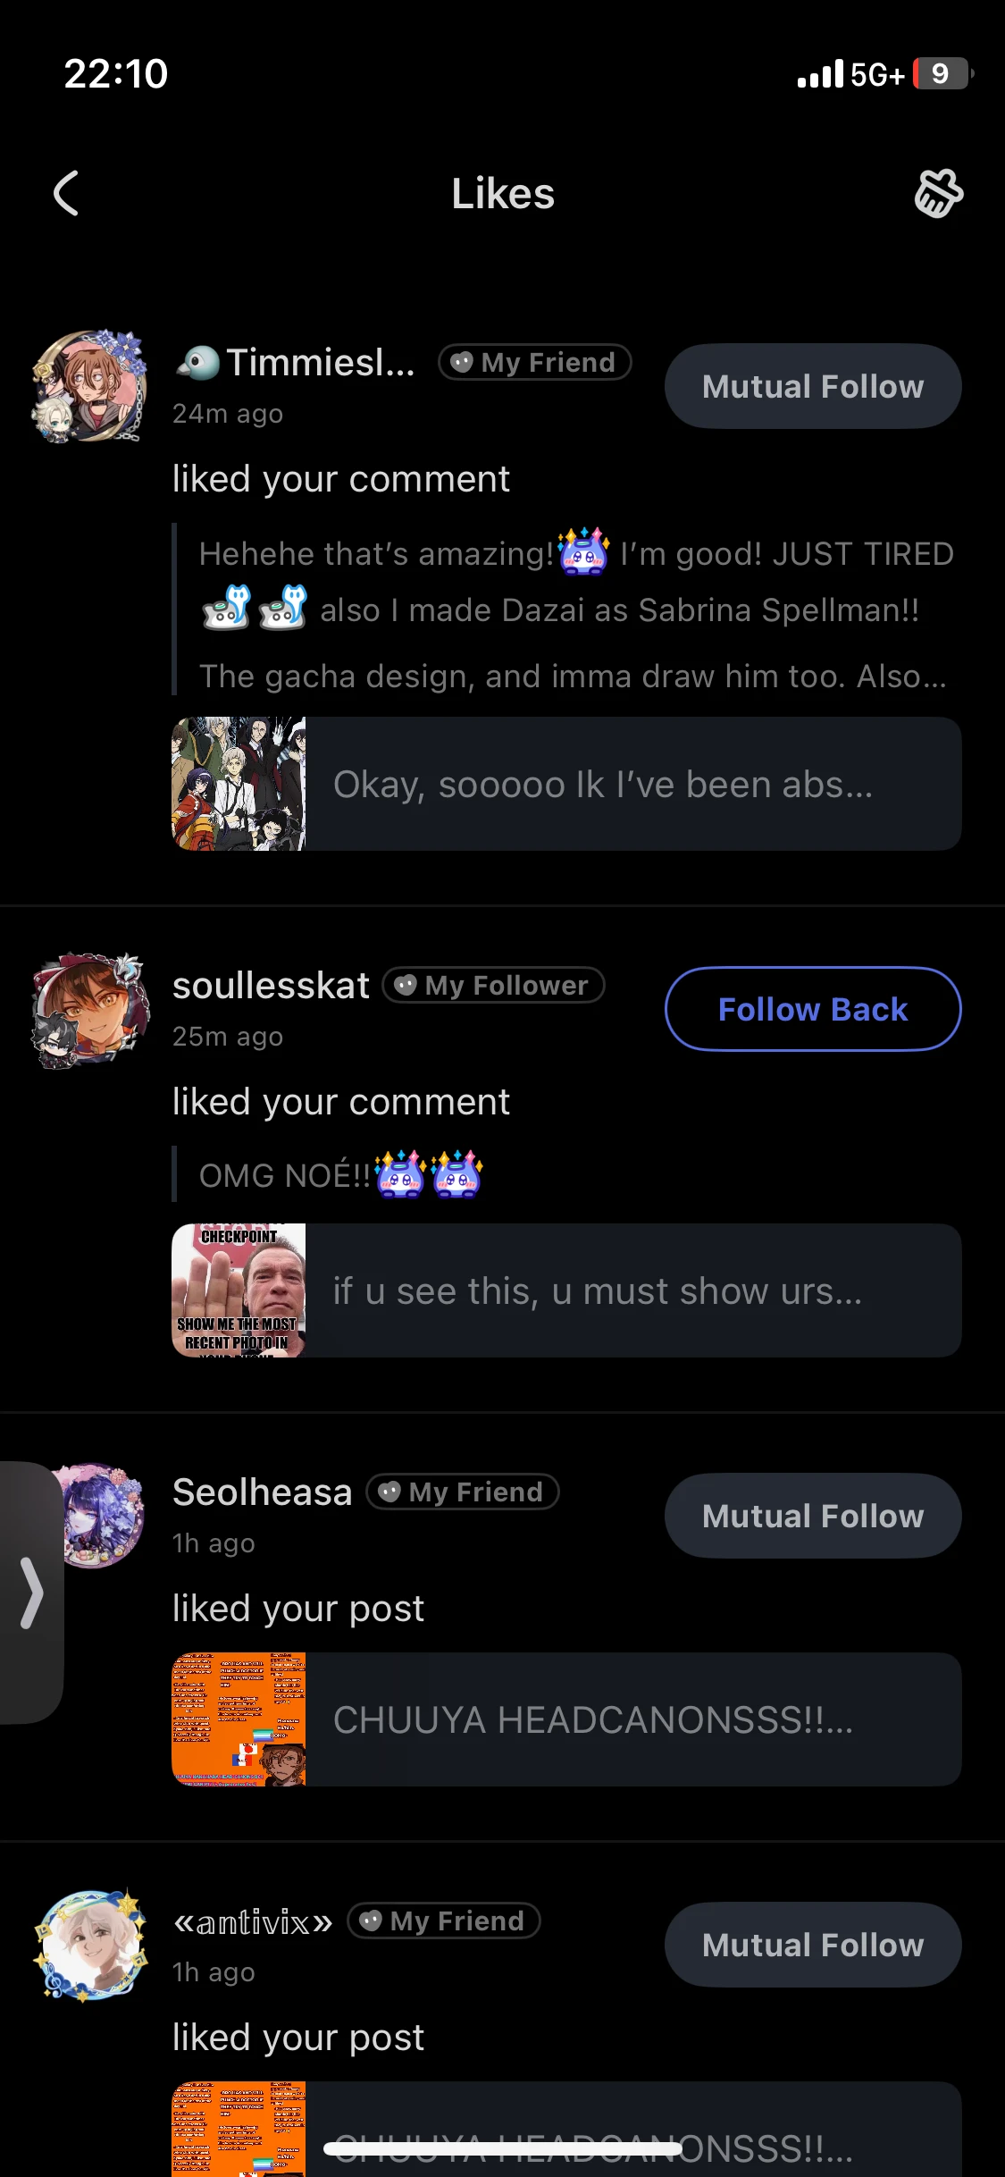
Task: Click Follow Back for soullesskat
Action: [812, 1009]
